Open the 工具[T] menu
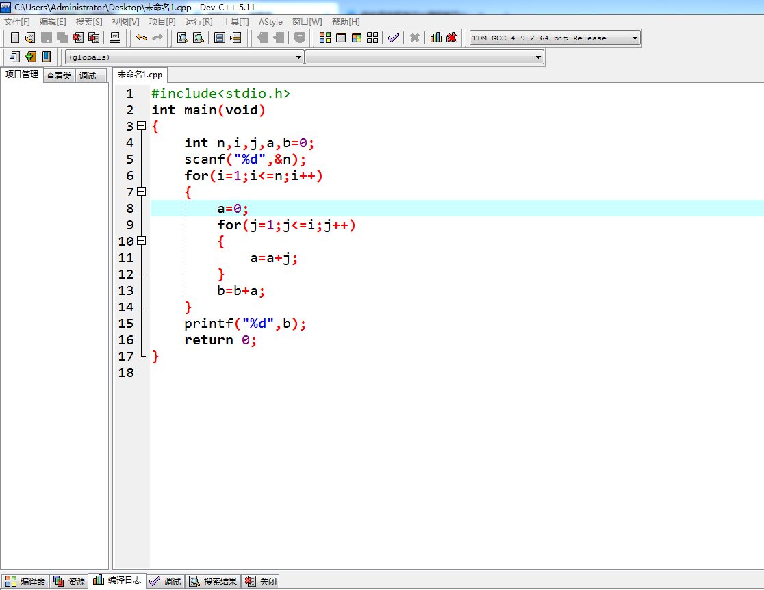 235,21
